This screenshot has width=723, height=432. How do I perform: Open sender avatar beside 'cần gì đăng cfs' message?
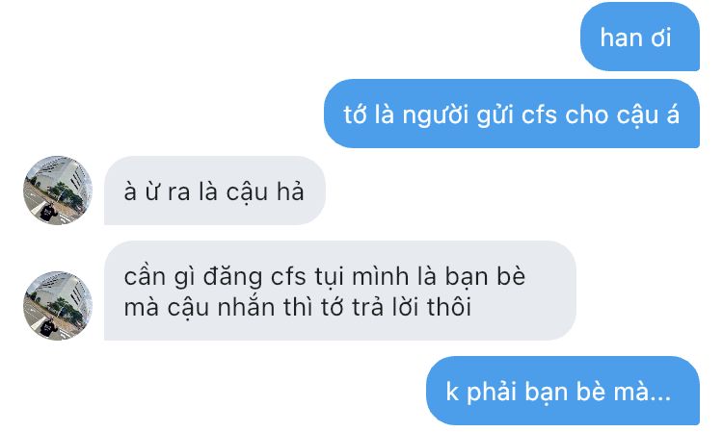(58, 306)
